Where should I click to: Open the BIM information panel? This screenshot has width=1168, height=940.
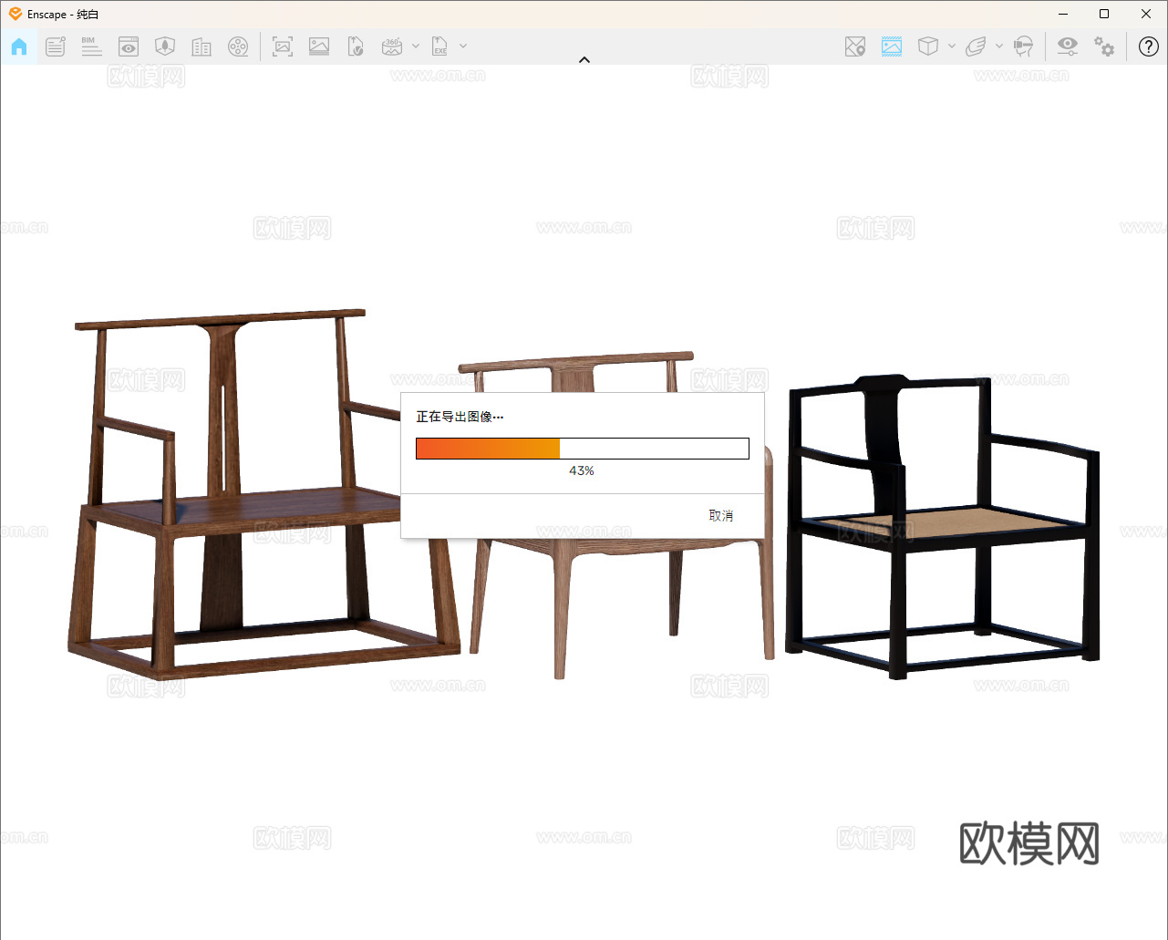(91, 46)
